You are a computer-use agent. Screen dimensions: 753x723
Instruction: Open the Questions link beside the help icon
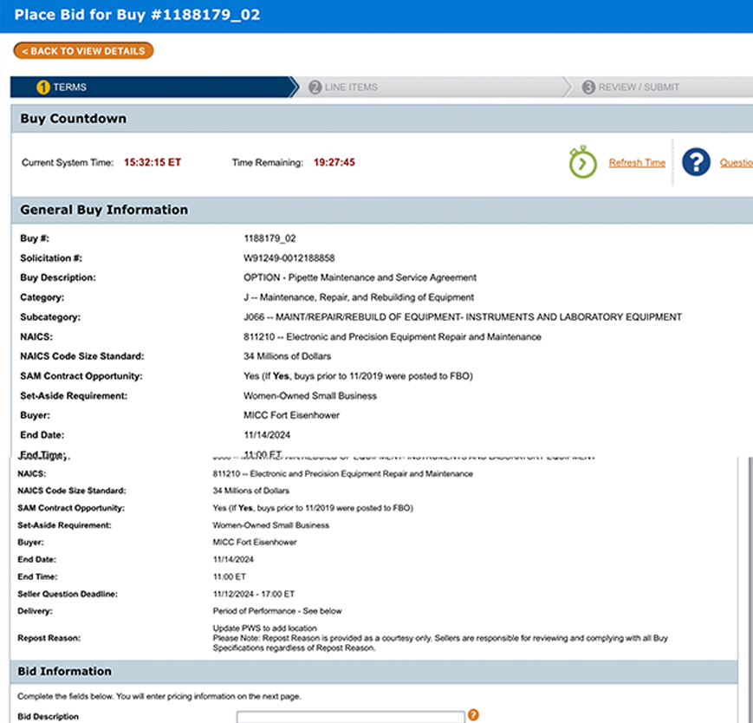click(737, 163)
